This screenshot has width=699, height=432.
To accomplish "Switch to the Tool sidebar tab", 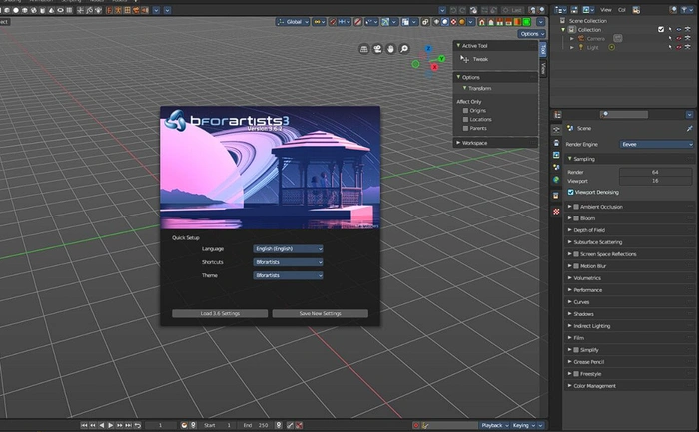I will (x=543, y=50).
